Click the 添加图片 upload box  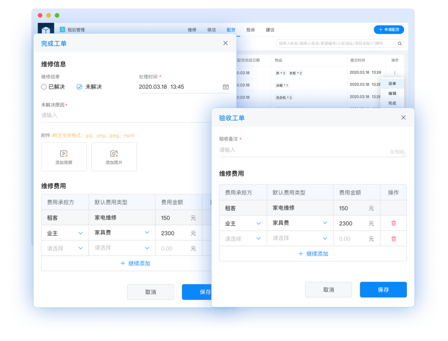point(114,157)
